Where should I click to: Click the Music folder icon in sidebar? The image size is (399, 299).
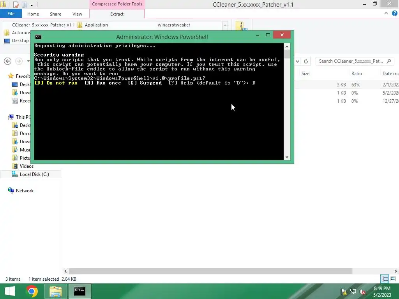point(15,149)
